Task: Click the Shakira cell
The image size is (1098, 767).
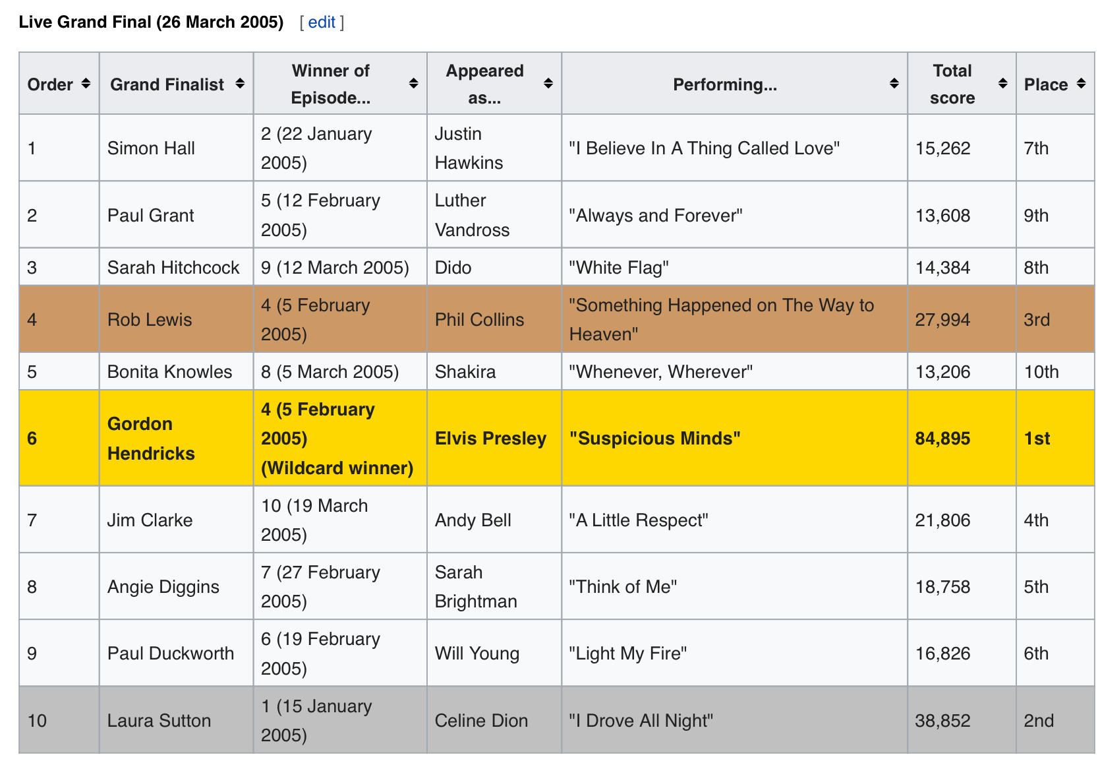Action: [494, 371]
